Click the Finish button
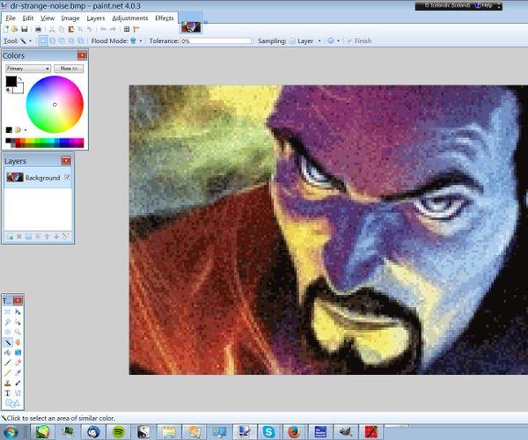This screenshot has height=440, width=528. pyautogui.click(x=359, y=41)
